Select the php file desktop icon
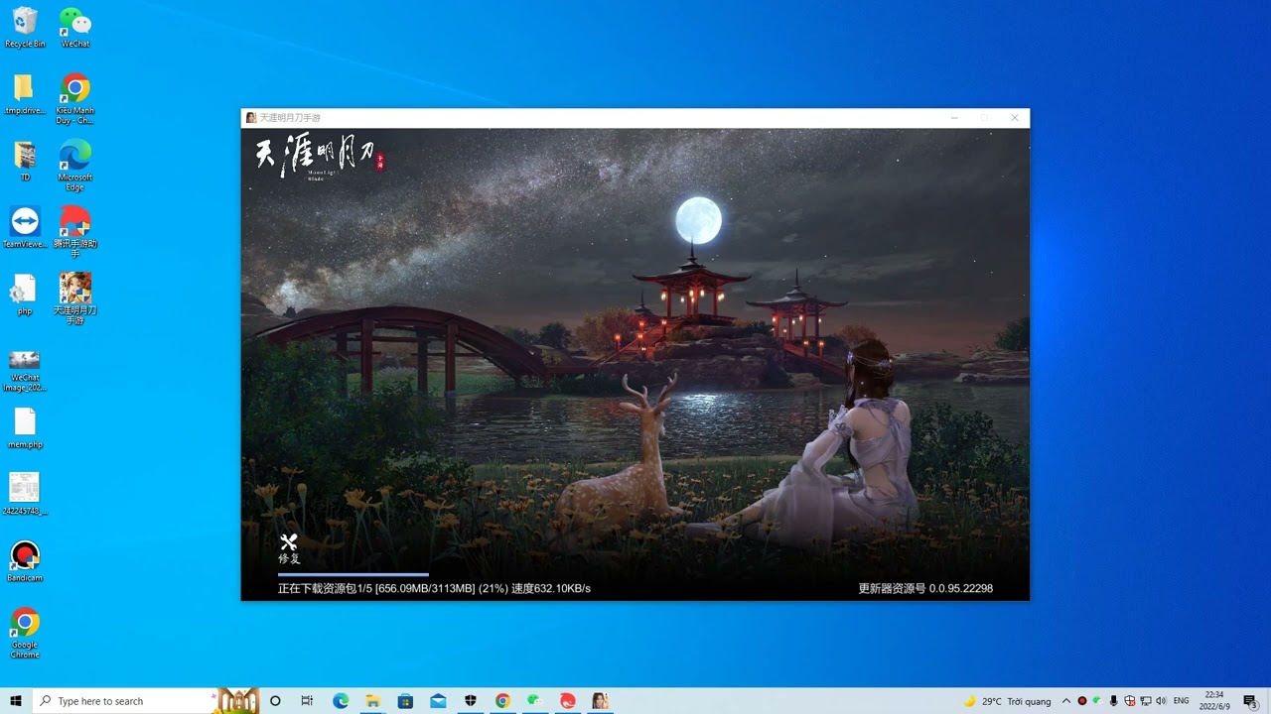The image size is (1271, 714). click(x=25, y=295)
